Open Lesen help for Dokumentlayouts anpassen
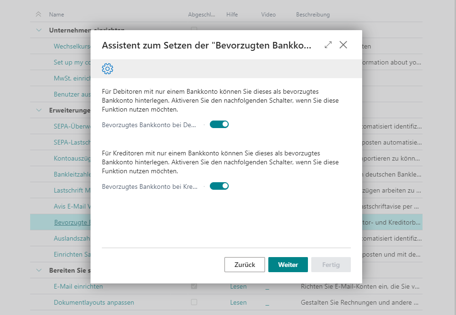This screenshot has height=315, width=456. [x=238, y=302]
